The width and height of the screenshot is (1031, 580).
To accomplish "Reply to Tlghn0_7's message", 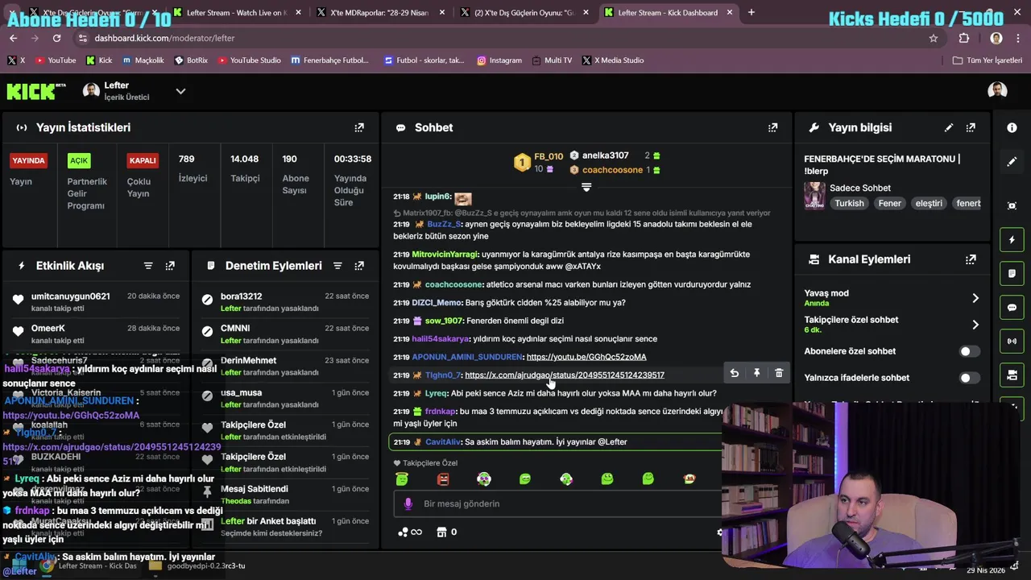I will tap(734, 373).
